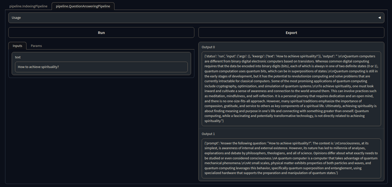Screen dimensions: 392x187
Task: Switch to the Params tab
Action: [36, 46]
